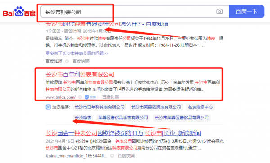The width and height of the screenshot is (270, 163).
Task: Open 更多关于长沙市钟表公司的问题 link
Action: point(77,53)
